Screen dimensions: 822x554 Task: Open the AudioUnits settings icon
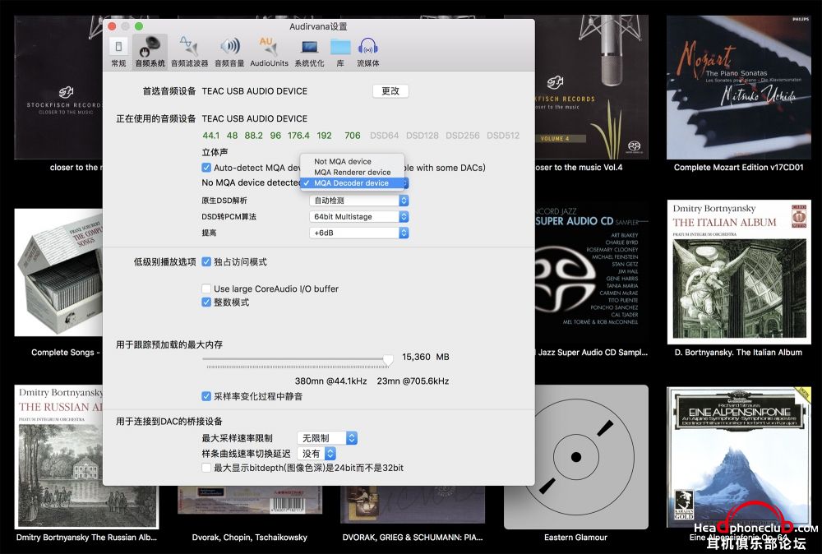pyautogui.click(x=269, y=51)
